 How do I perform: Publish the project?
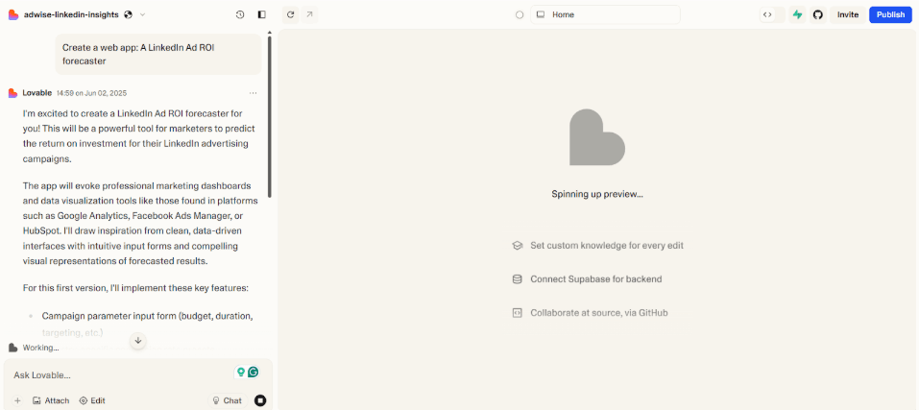[x=890, y=14]
